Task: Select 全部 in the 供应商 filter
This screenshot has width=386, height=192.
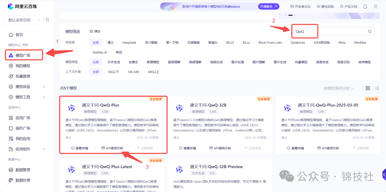Action: pos(96,42)
